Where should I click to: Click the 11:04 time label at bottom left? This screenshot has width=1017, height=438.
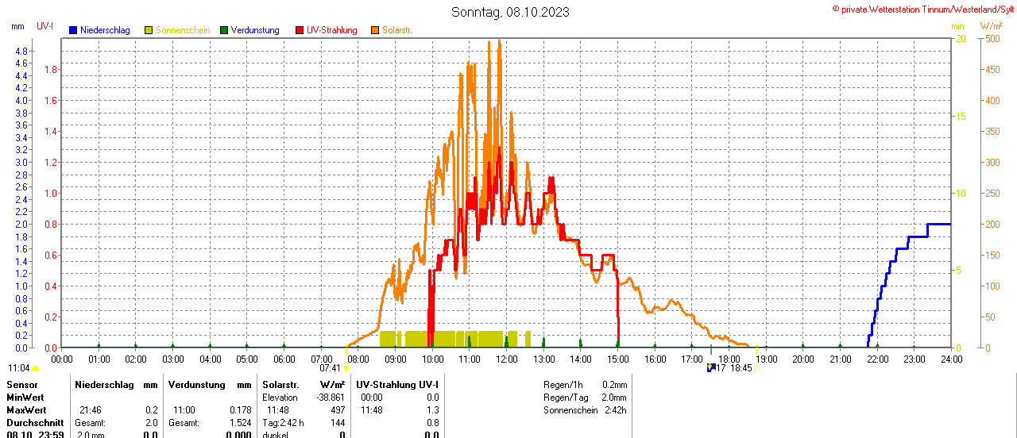coord(18,368)
